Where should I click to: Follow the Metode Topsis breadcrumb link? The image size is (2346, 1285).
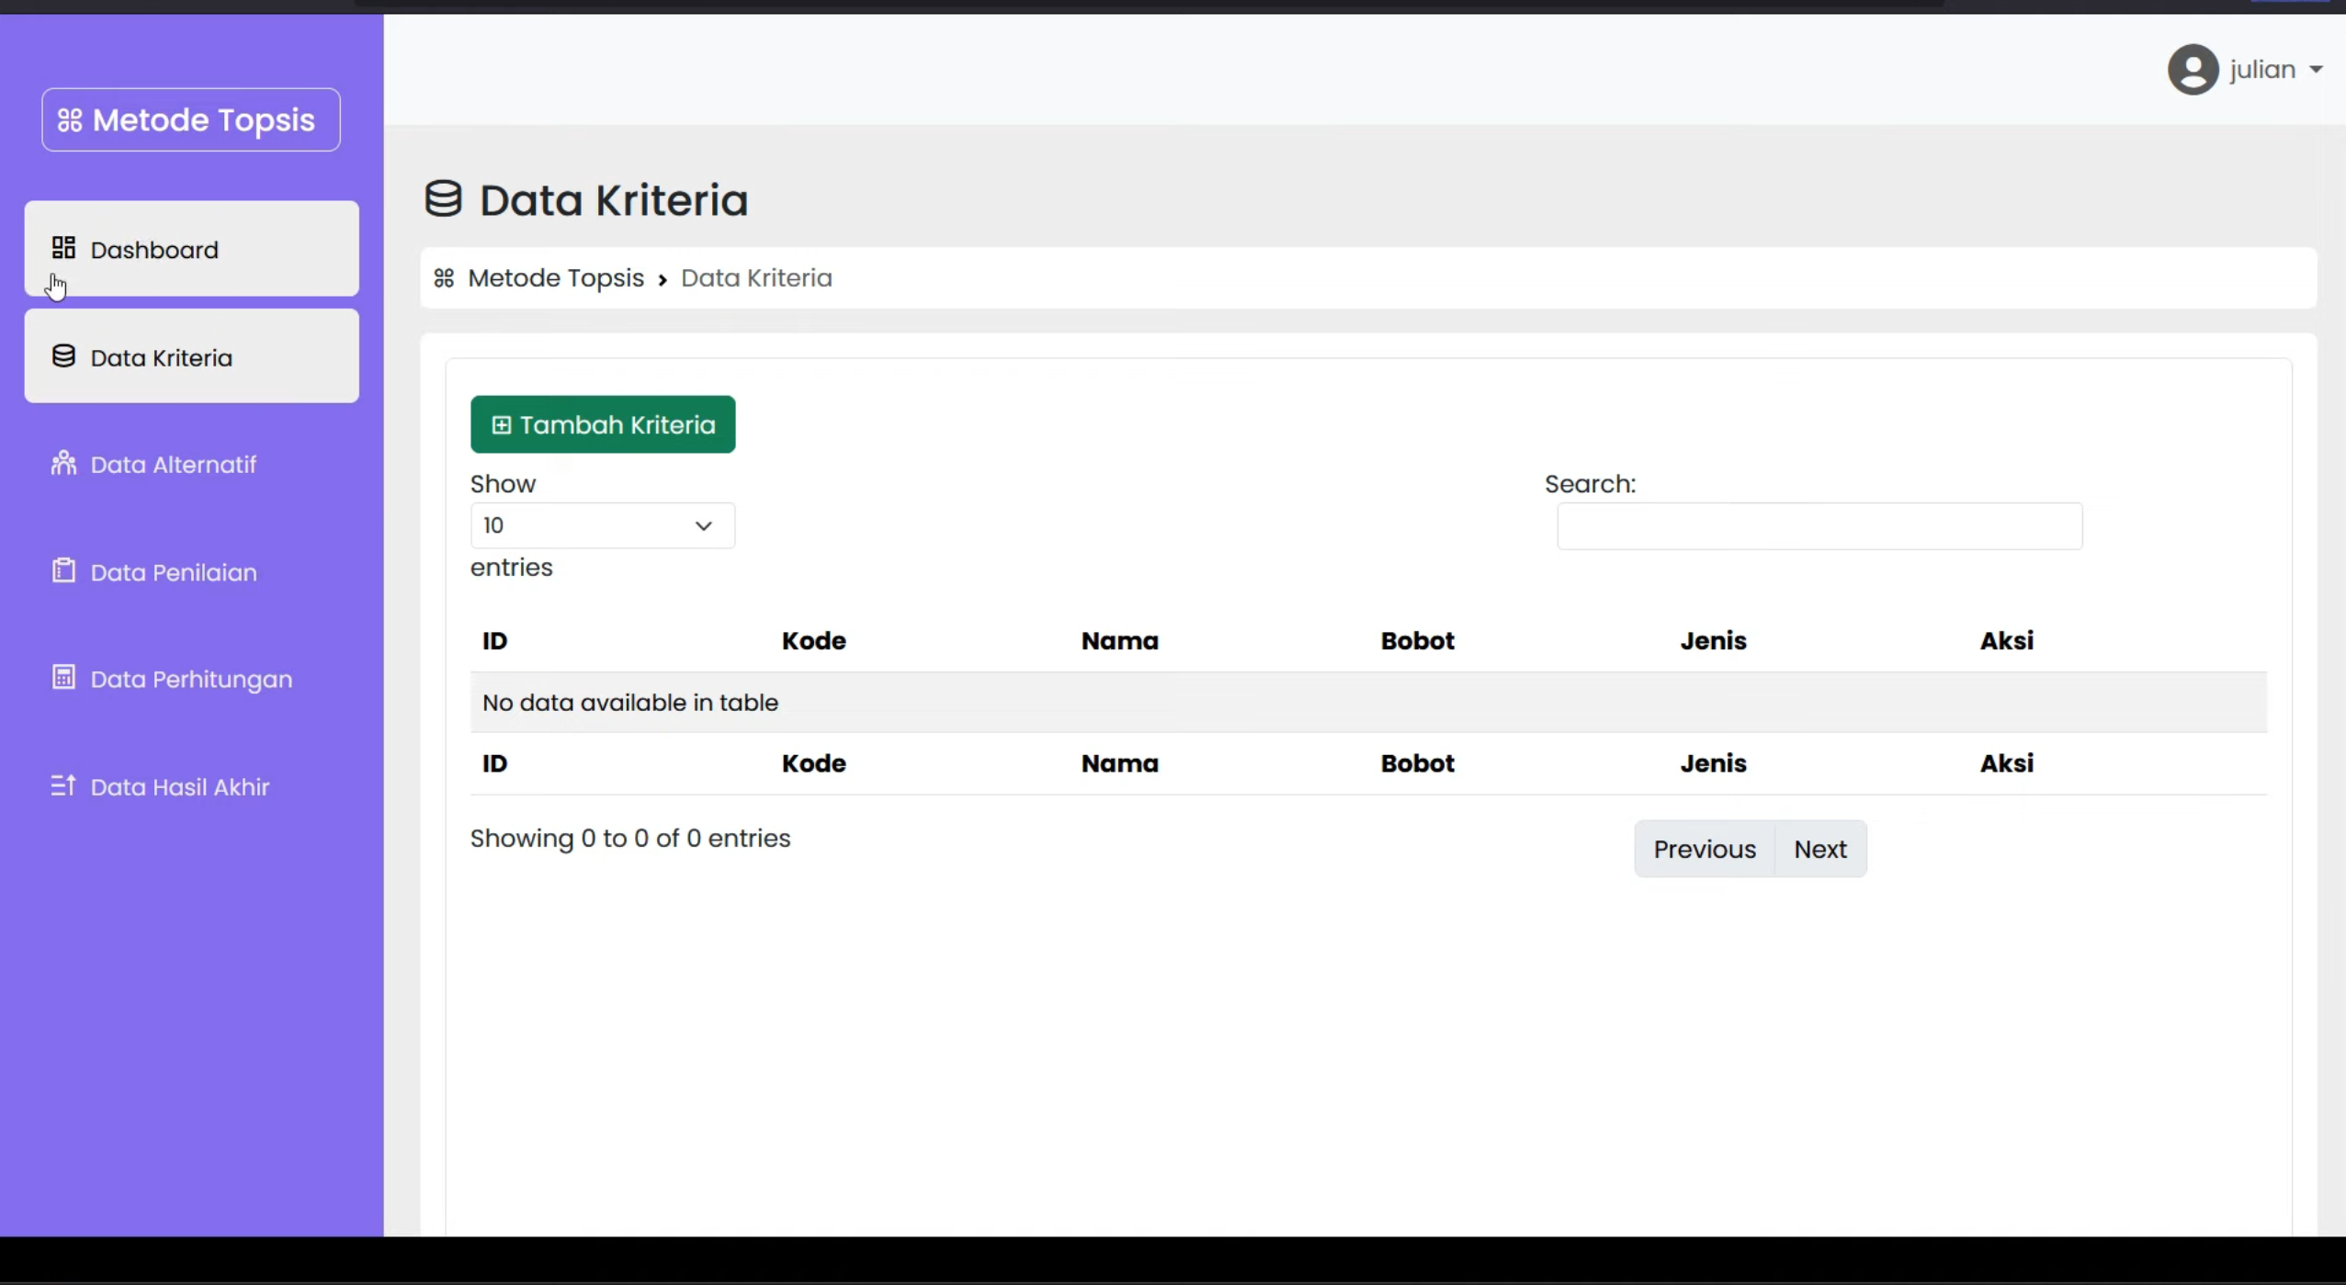555,277
